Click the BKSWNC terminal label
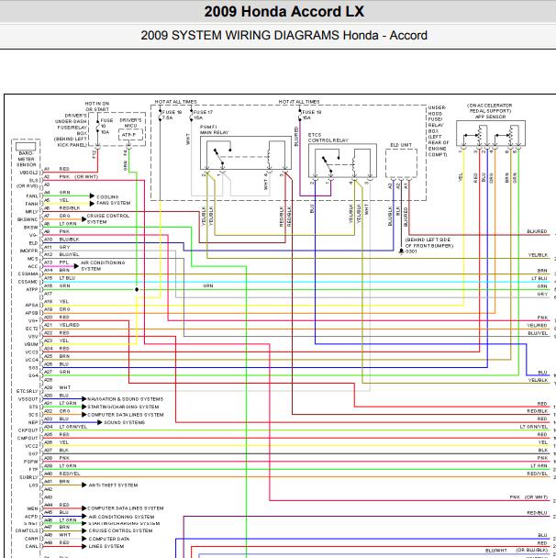Image resolution: width=556 pixels, height=558 pixels. 28,219
